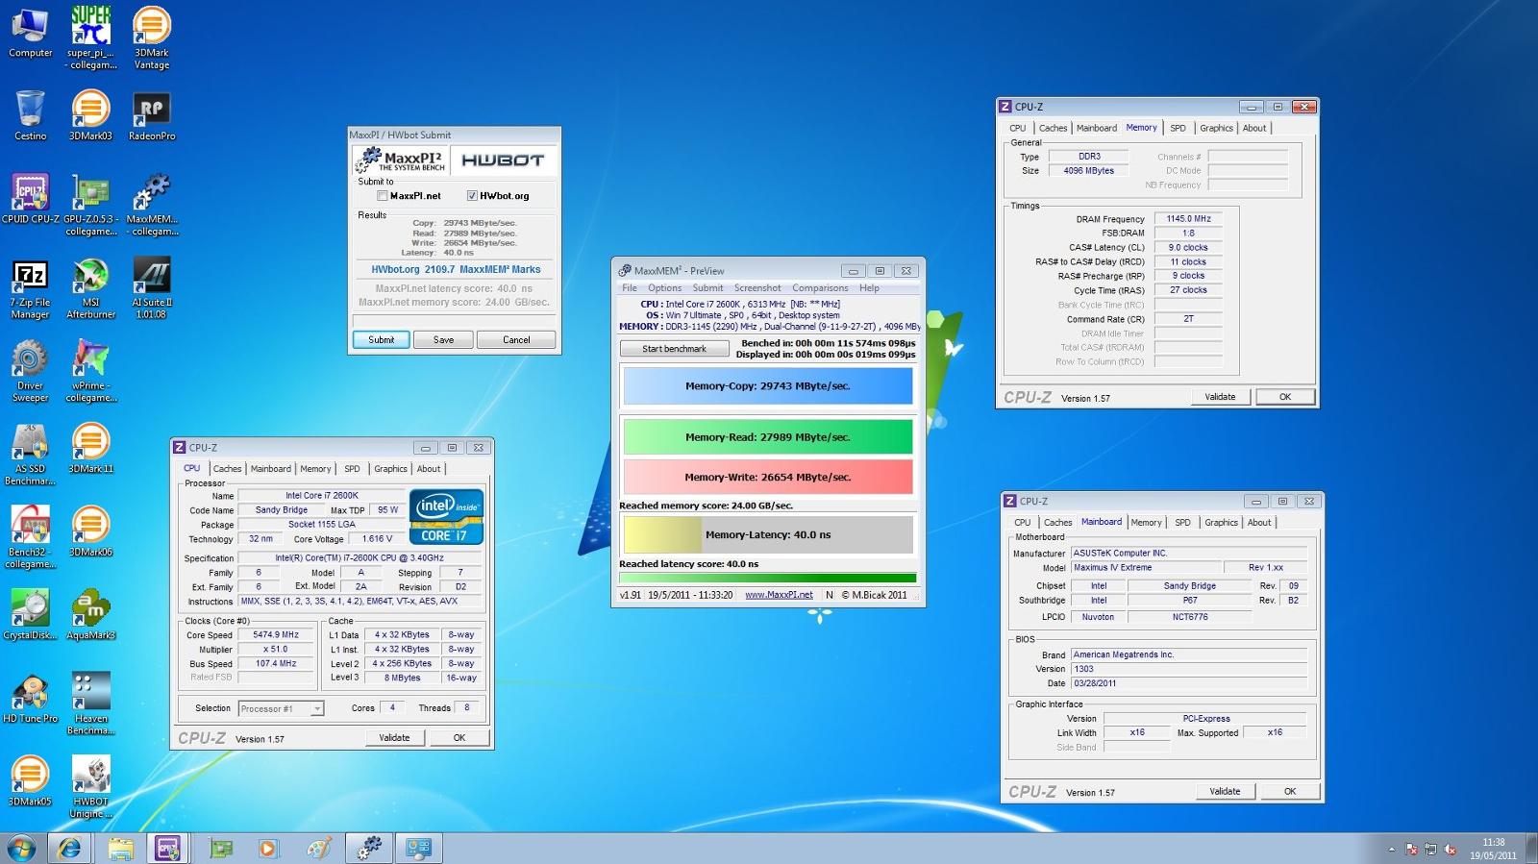Check the MaxxPI.net submit checkbox
Viewport: 1538px width, 864px height.
pos(383,196)
